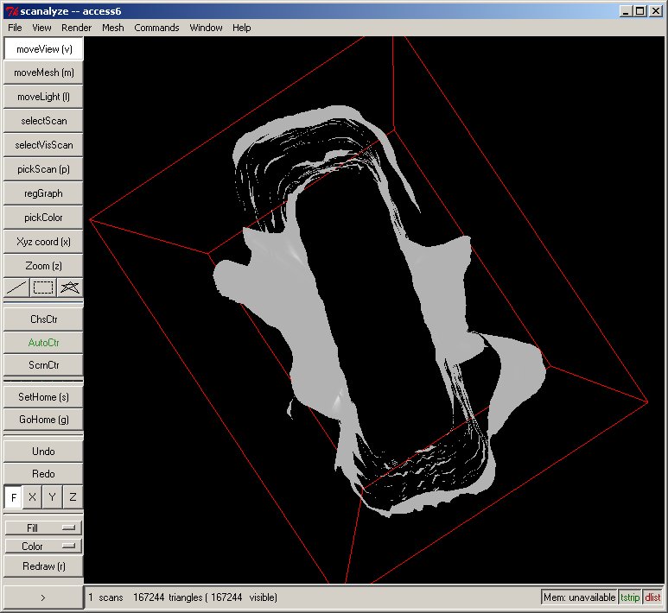Constrain rotation to the Y axis
Viewport: 668px width, 613px height.
(53, 497)
